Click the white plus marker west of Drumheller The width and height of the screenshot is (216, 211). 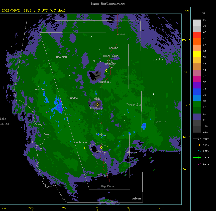(153, 94)
